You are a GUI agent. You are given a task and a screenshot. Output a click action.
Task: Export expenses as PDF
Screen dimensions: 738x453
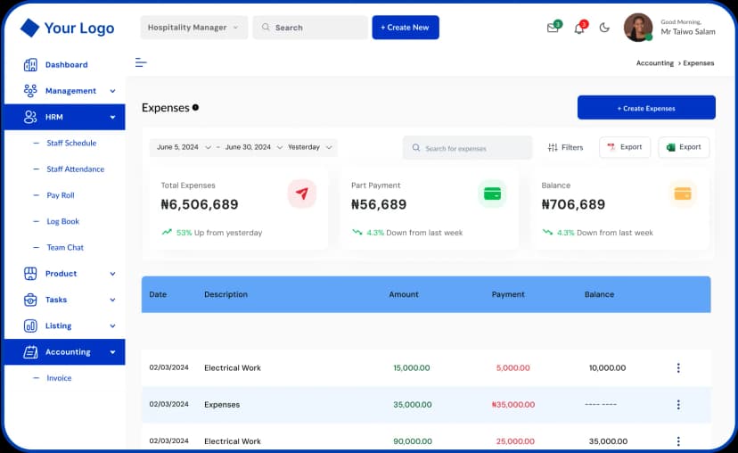[x=625, y=147]
